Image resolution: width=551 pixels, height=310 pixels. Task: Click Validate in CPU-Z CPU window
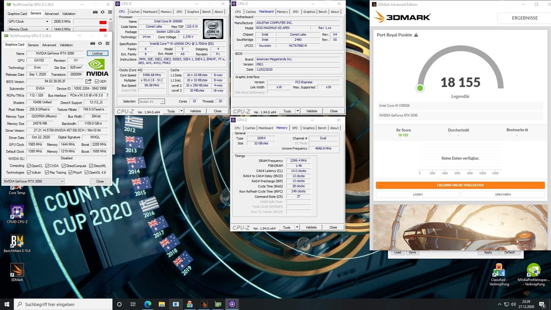pos(195,111)
